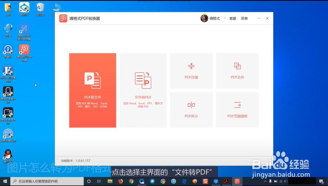
Task: Click the 嗨格式PDF转换器 logo in title bar
Action: [63, 18]
